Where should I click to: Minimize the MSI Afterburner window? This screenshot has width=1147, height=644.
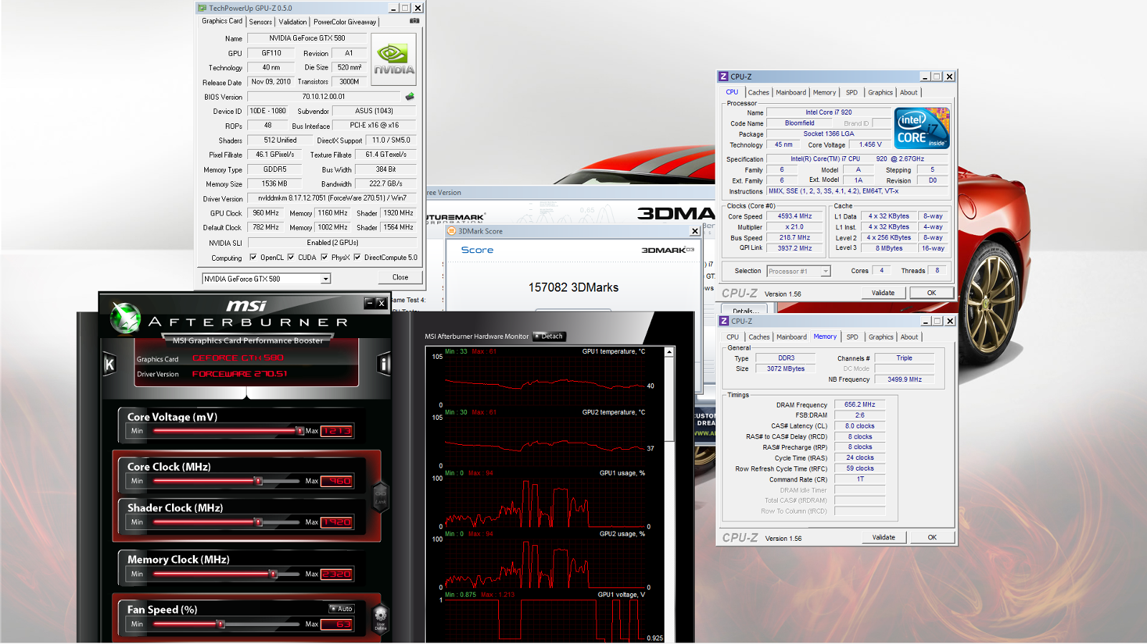[x=369, y=303]
